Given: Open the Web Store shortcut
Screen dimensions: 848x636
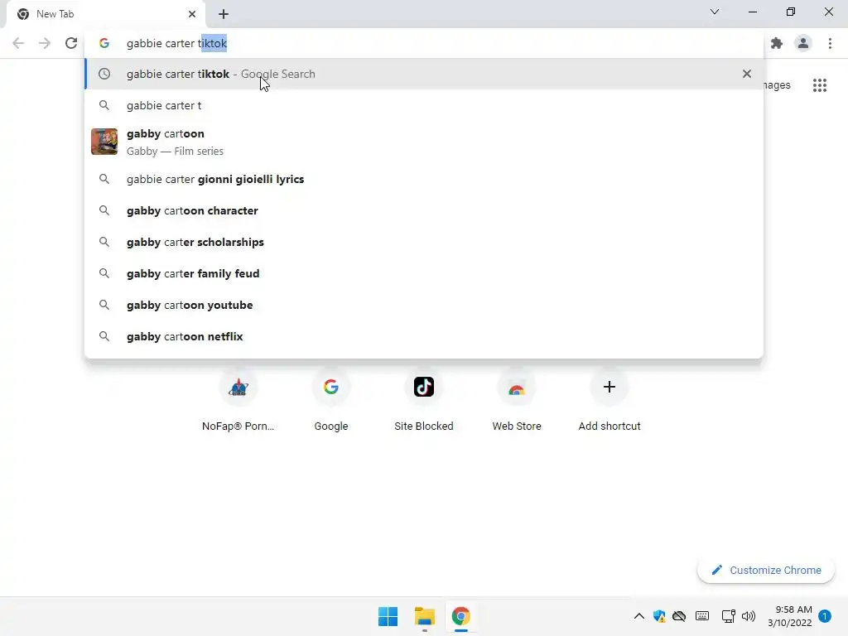Looking at the screenshot, I should [x=517, y=400].
